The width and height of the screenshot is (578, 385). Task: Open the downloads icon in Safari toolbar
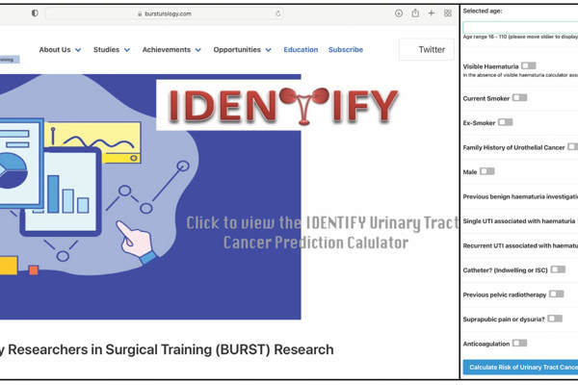399,13
